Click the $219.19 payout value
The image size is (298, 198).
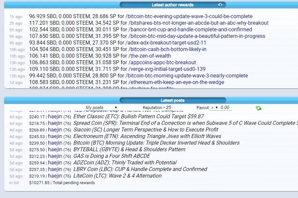pos(37,176)
